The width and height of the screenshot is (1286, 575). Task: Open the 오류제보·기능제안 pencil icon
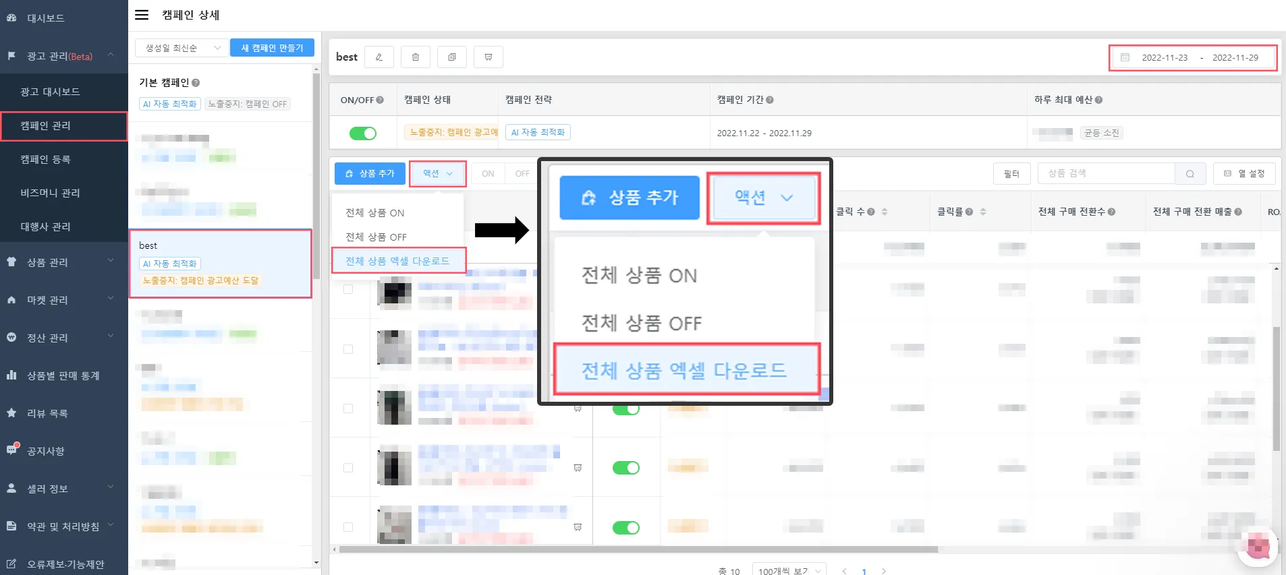click(11, 564)
